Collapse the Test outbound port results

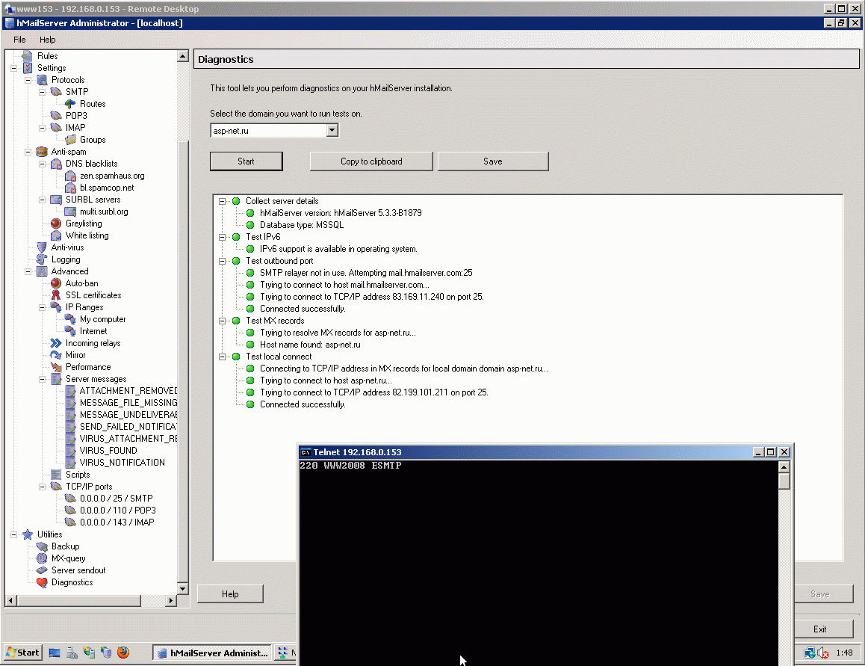(223, 261)
